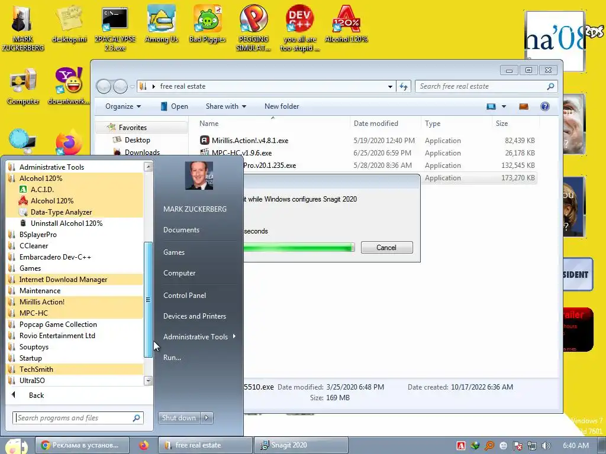The width and height of the screenshot is (606, 454).
Task: Open the view options dropdown arrow
Action: tap(504, 106)
